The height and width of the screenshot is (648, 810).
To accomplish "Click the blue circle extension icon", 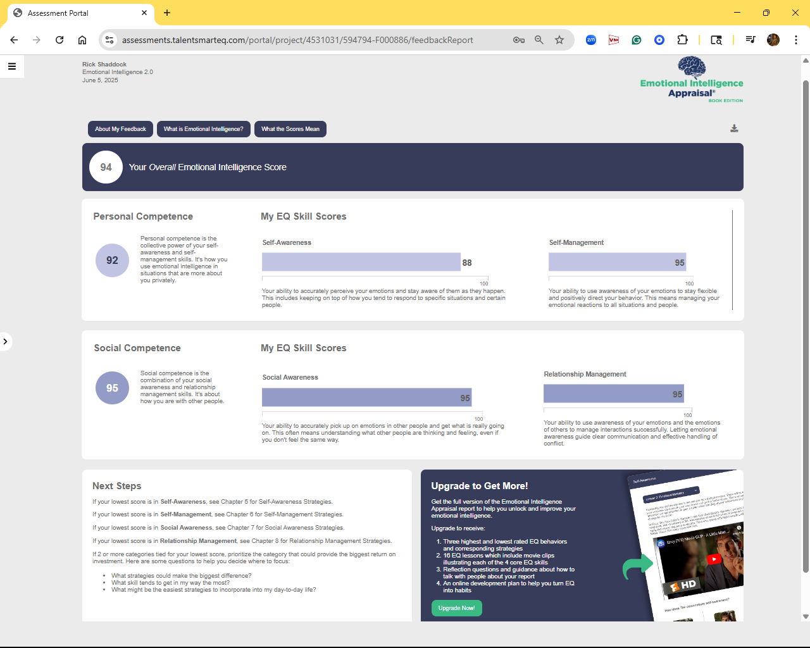I will point(659,40).
